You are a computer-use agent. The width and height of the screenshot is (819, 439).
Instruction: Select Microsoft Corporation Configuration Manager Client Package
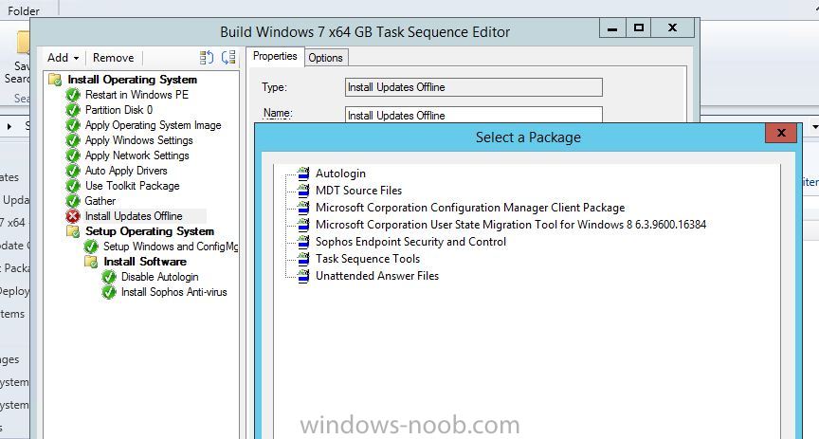470,208
